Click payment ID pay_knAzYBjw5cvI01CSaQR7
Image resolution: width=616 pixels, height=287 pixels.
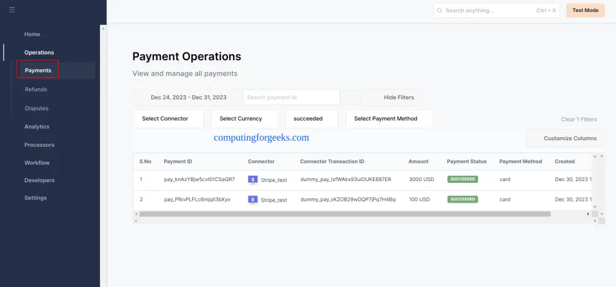pyautogui.click(x=200, y=180)
